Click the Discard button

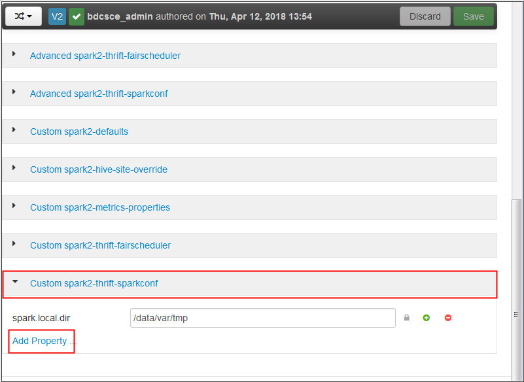point(425,16)
